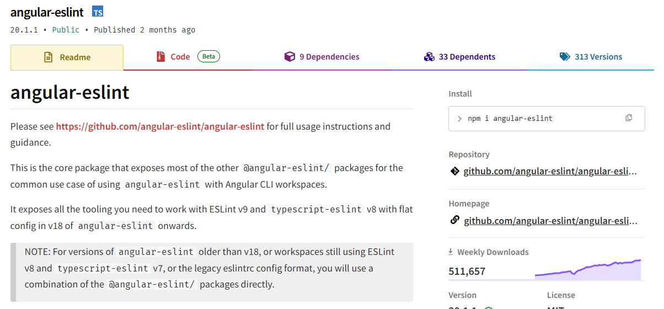Open the 9 Dependencies tab
Image resolution: width=664 pixels, height=309 pixels.
[322, 57]
